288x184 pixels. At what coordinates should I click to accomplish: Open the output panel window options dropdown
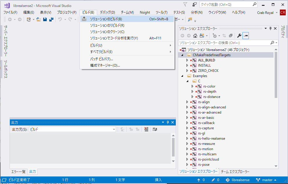coord(163,122)
